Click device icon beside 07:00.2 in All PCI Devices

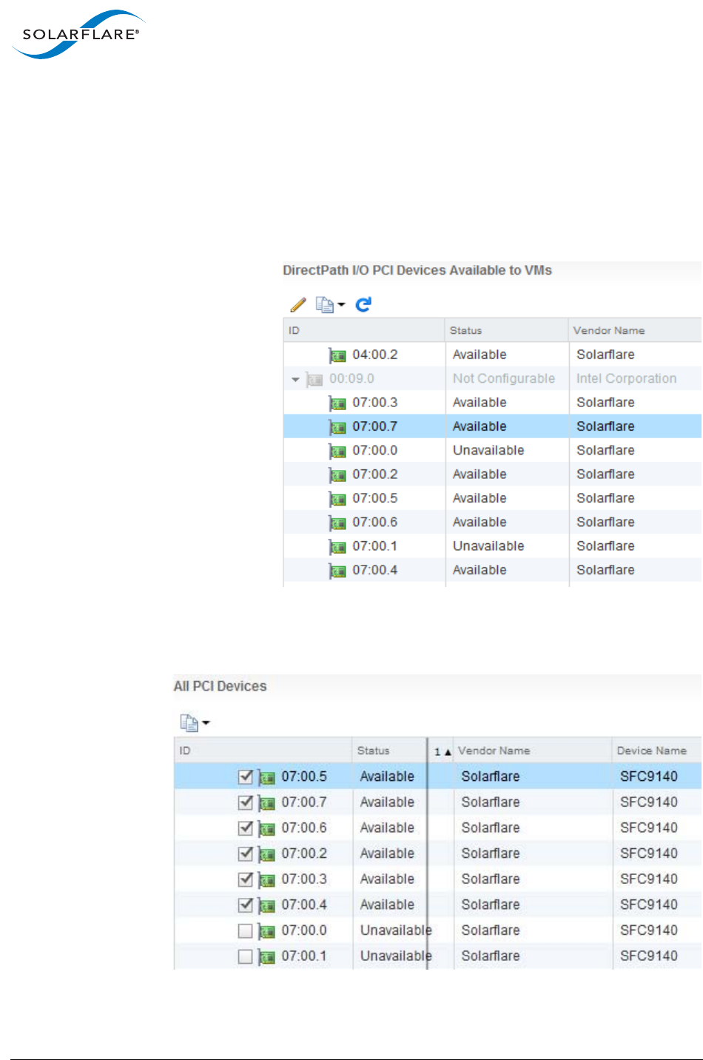(x=266, y=855)
